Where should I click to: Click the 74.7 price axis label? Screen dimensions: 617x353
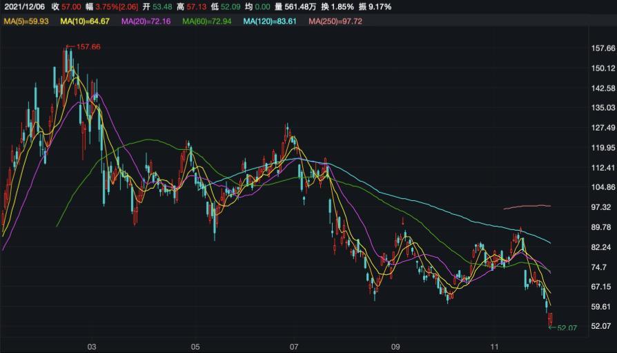tap(599, 267)
